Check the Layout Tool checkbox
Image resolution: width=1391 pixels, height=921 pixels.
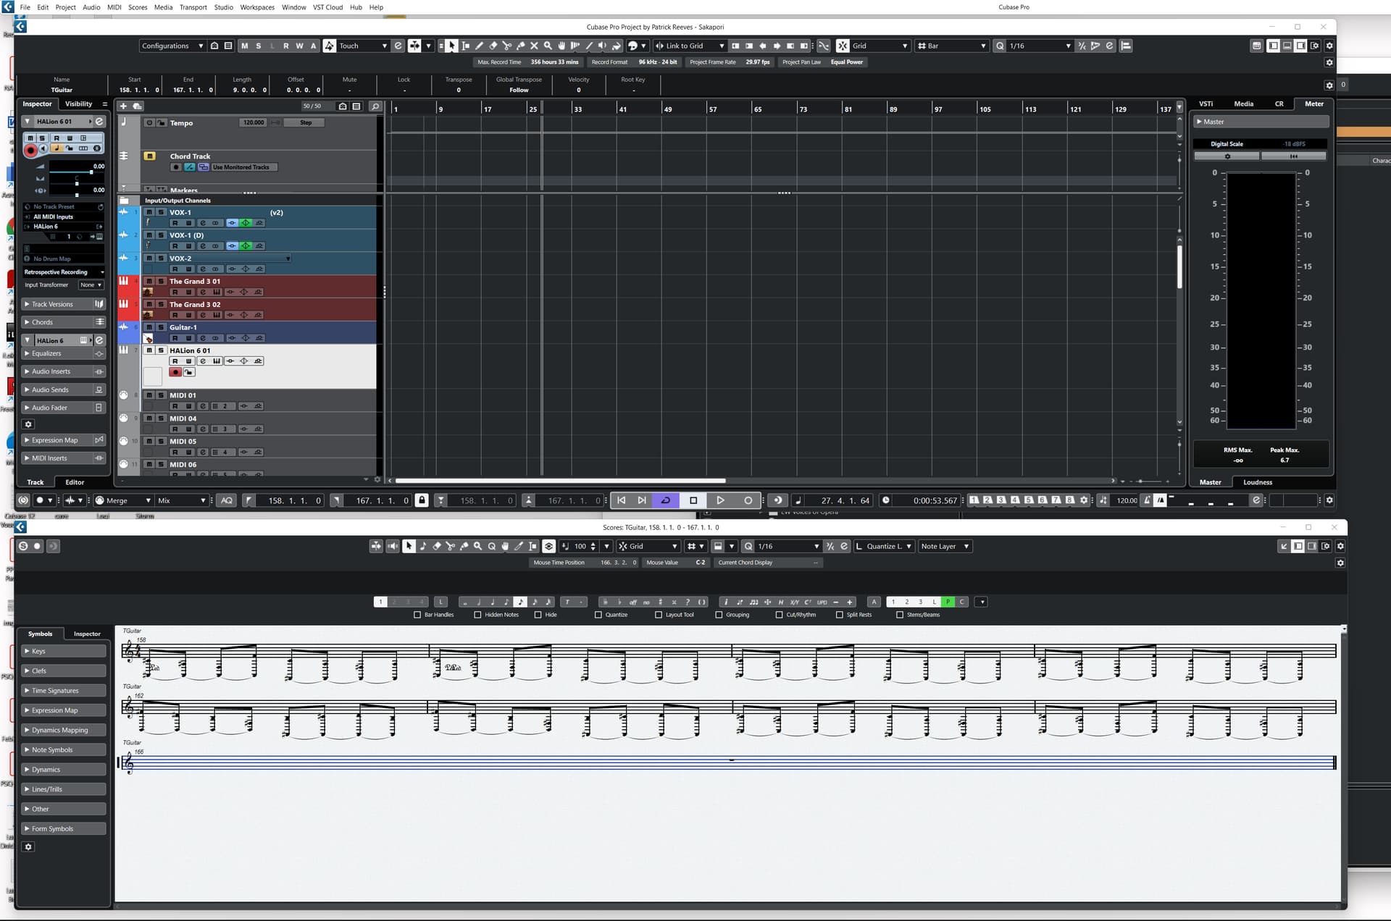click(x=659, y=615)
